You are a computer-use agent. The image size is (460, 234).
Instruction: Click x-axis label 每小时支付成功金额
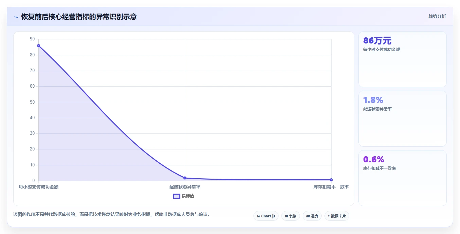coord(38,187)
